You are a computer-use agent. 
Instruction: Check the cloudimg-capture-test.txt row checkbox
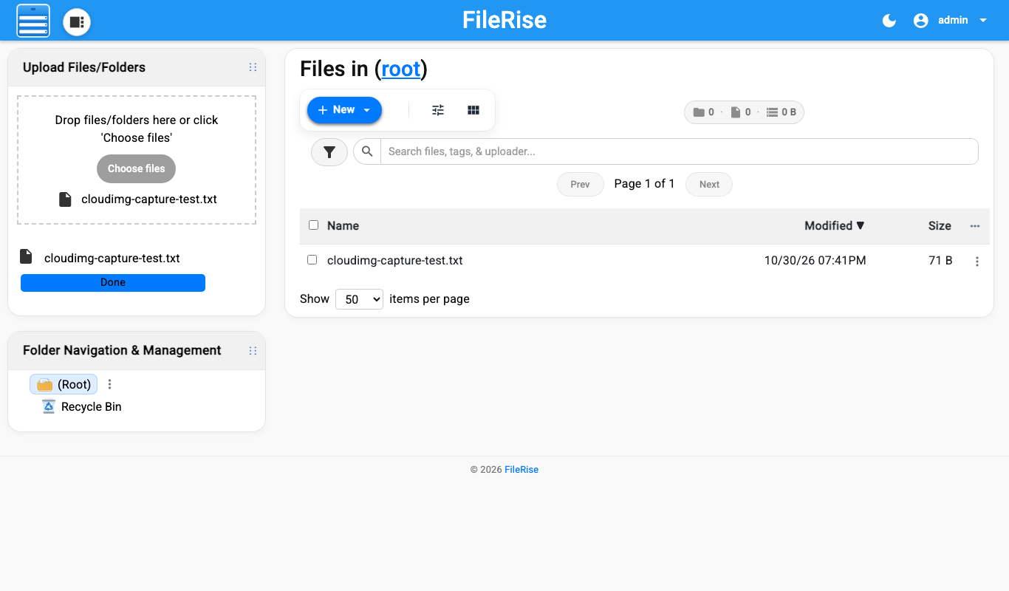tap(312, 260)
